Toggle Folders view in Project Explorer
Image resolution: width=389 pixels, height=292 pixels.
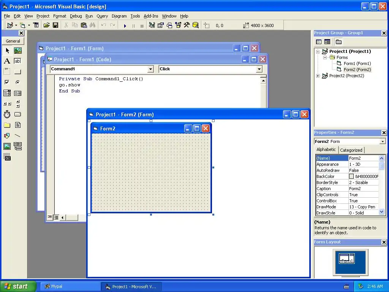tap(338, 42)
